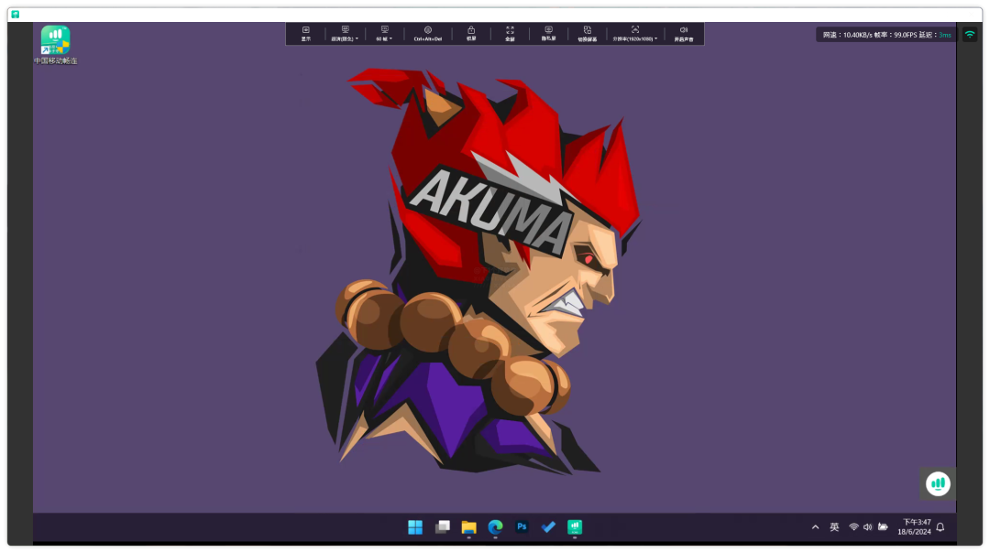
Task: Expand the 60 帧 frame rate dropdown
Action: 384,34
